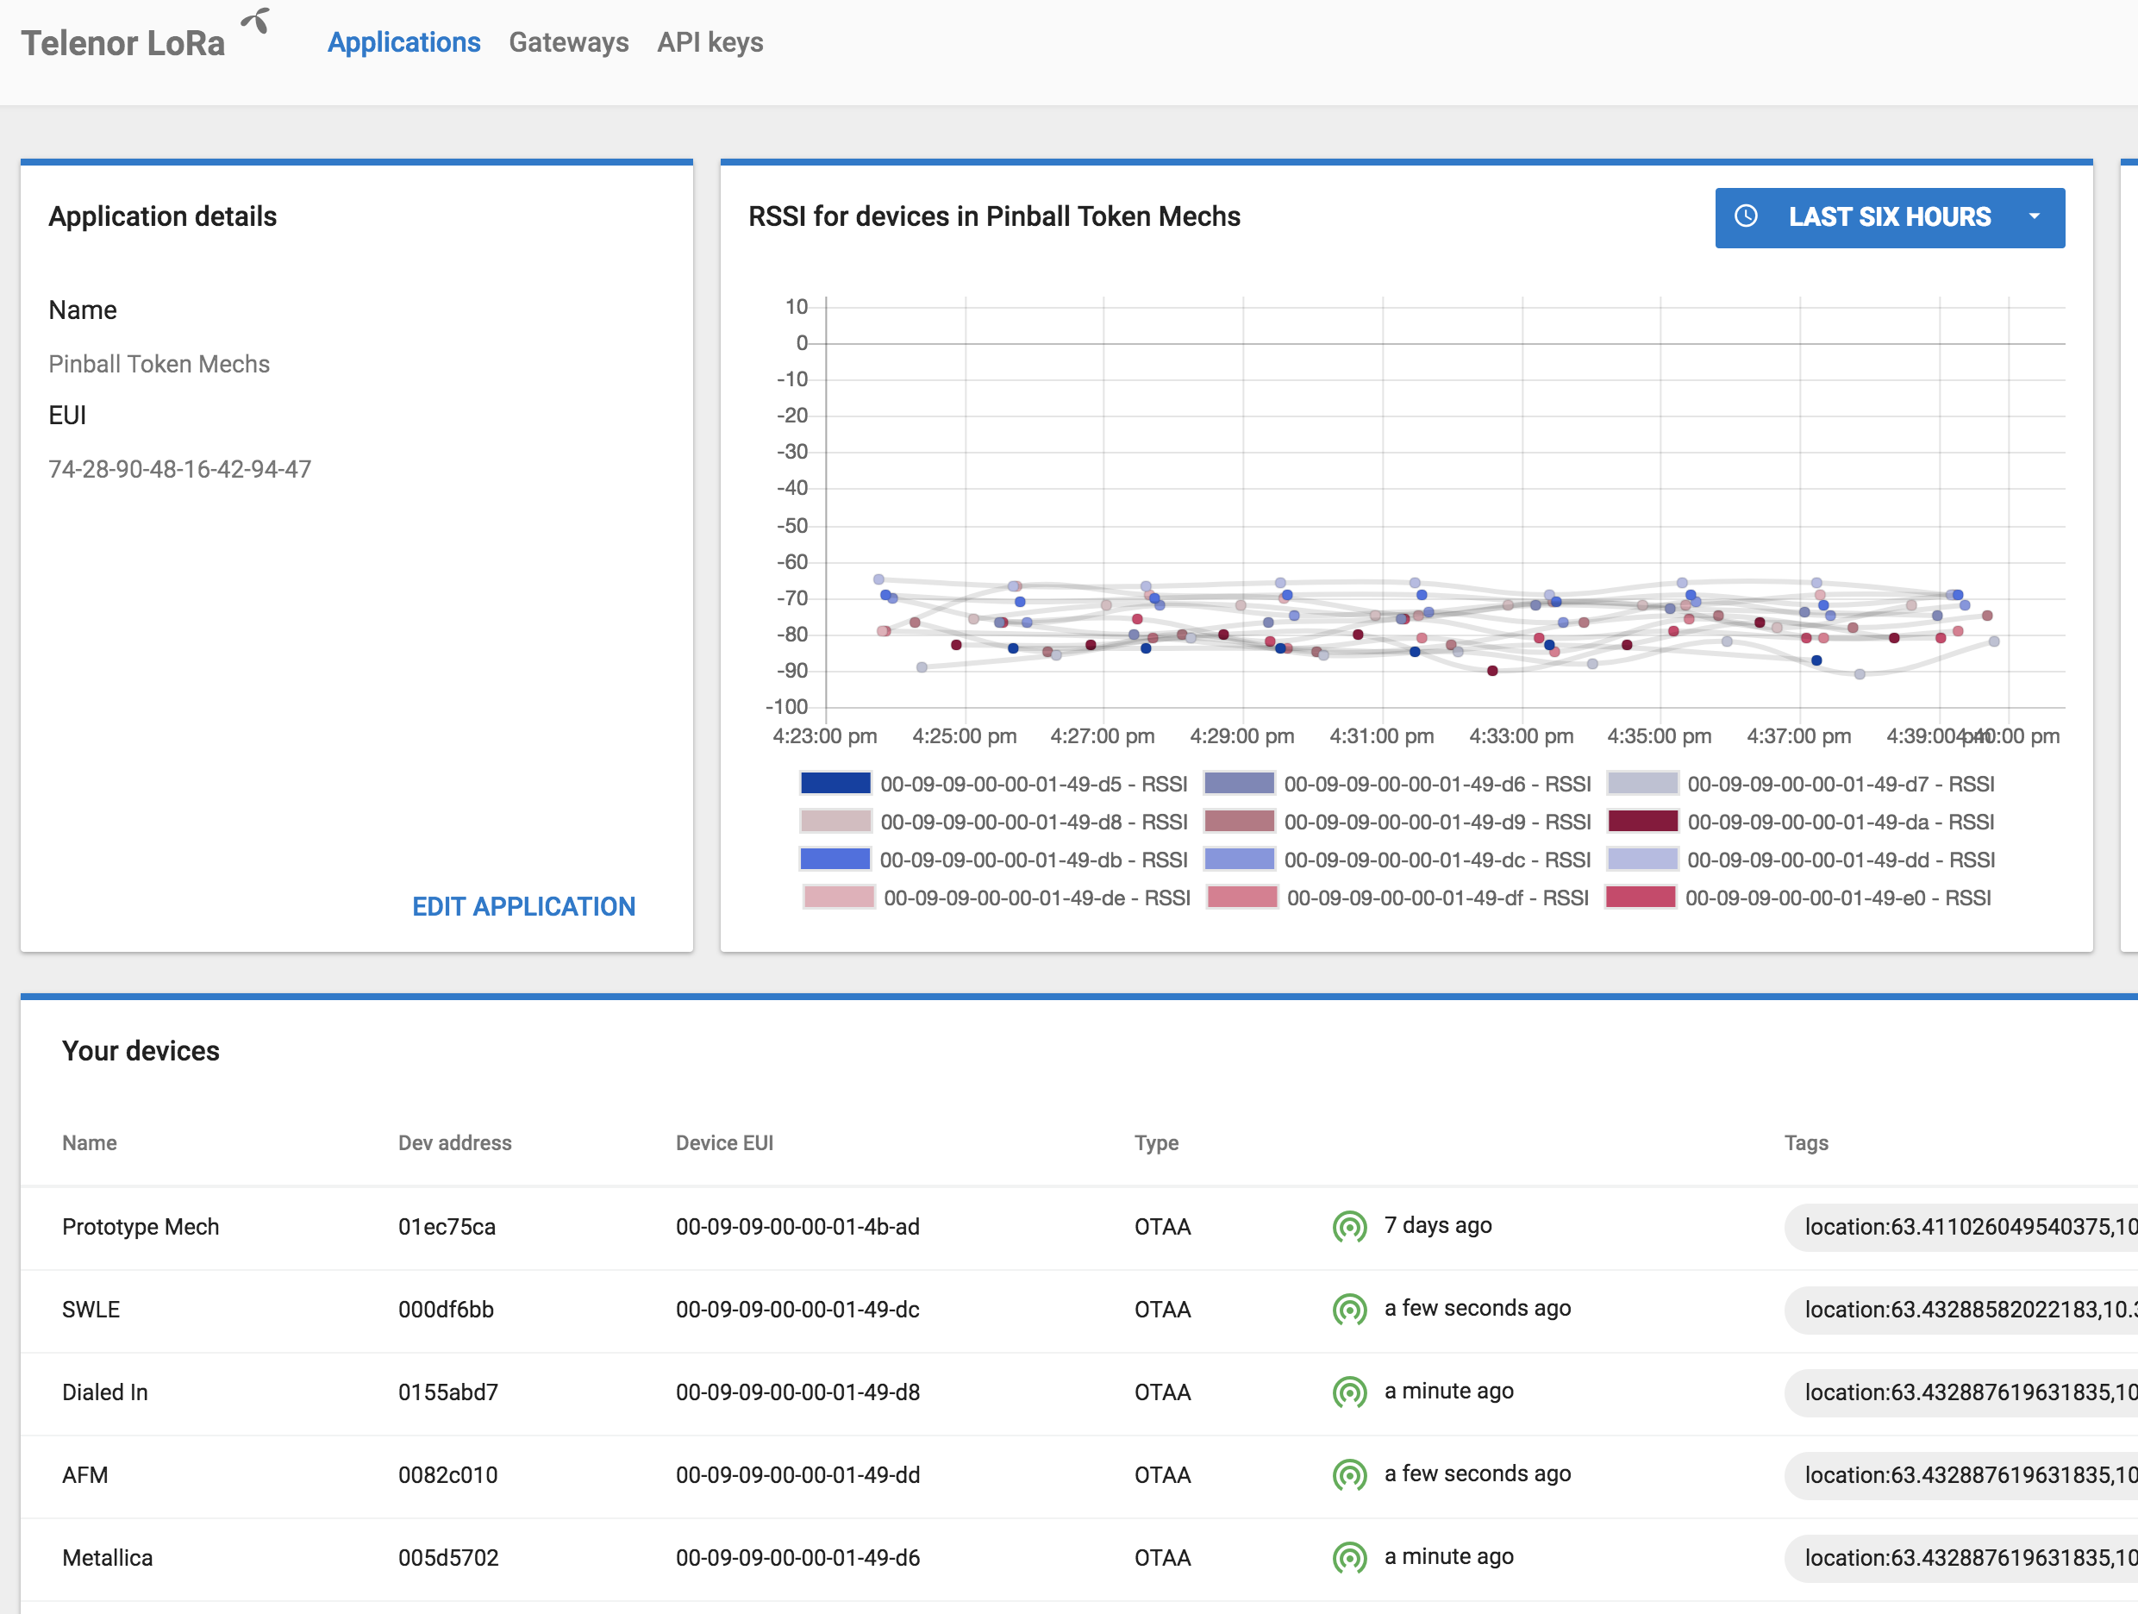Click the Telenor LoRa title

point(122,43)
